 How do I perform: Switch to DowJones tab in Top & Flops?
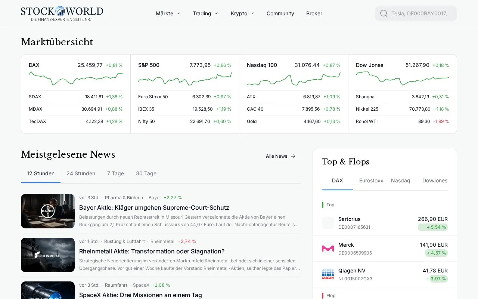pyautogui.click(x=435, y=181)
